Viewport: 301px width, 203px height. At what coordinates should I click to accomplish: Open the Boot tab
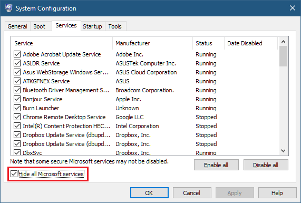pyautogui.click(x=39, y=26)
